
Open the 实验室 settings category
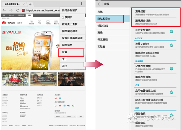coord(113,47)
